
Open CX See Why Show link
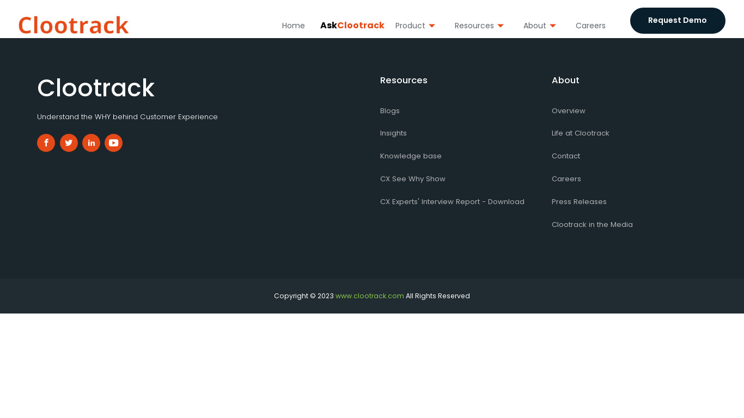tap(413, 179)
